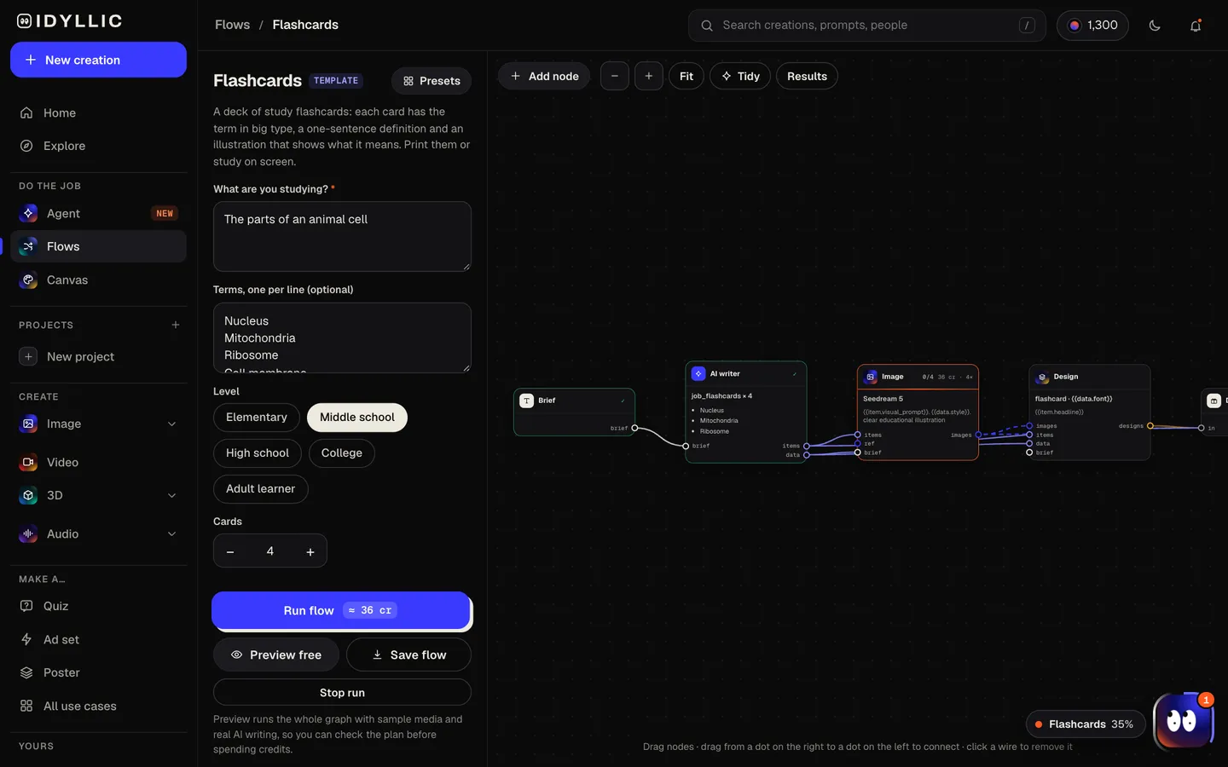Image resolution: width=1228 pixels, height=767 pixels.
Task: Increase the Cards count
Action: pos(310,551)
